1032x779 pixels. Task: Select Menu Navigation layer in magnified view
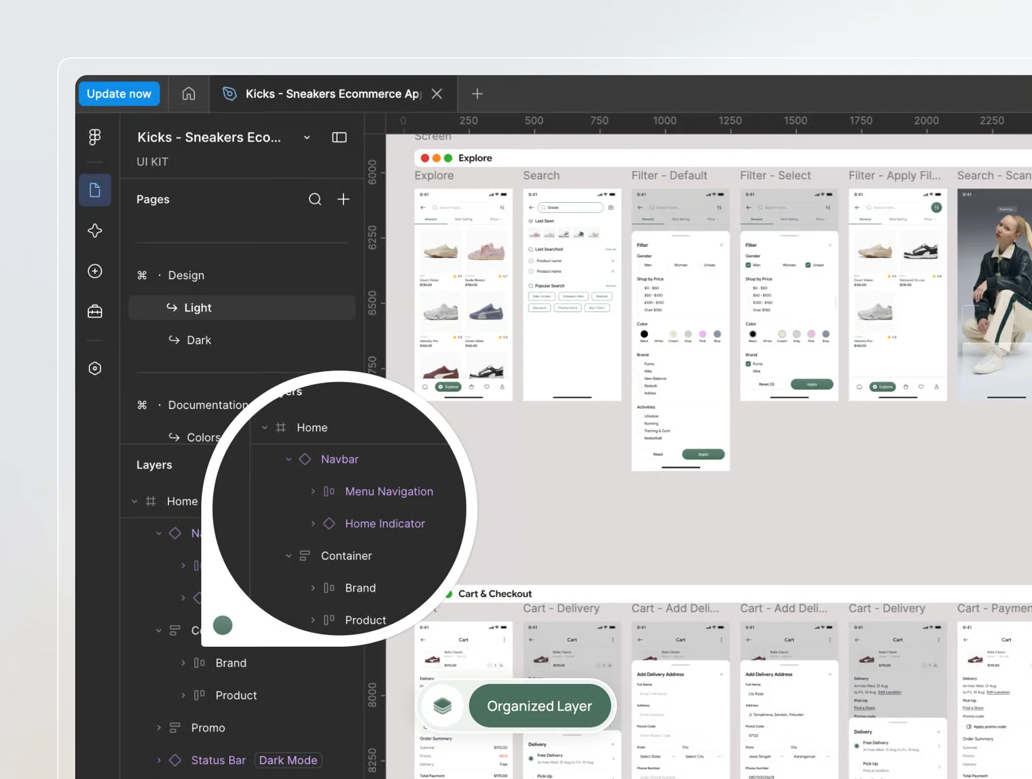click(389, 491)
